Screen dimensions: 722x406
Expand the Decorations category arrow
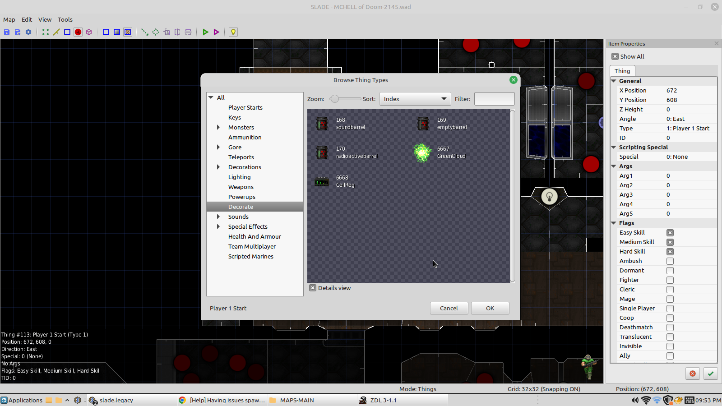(x=218, y=167)
